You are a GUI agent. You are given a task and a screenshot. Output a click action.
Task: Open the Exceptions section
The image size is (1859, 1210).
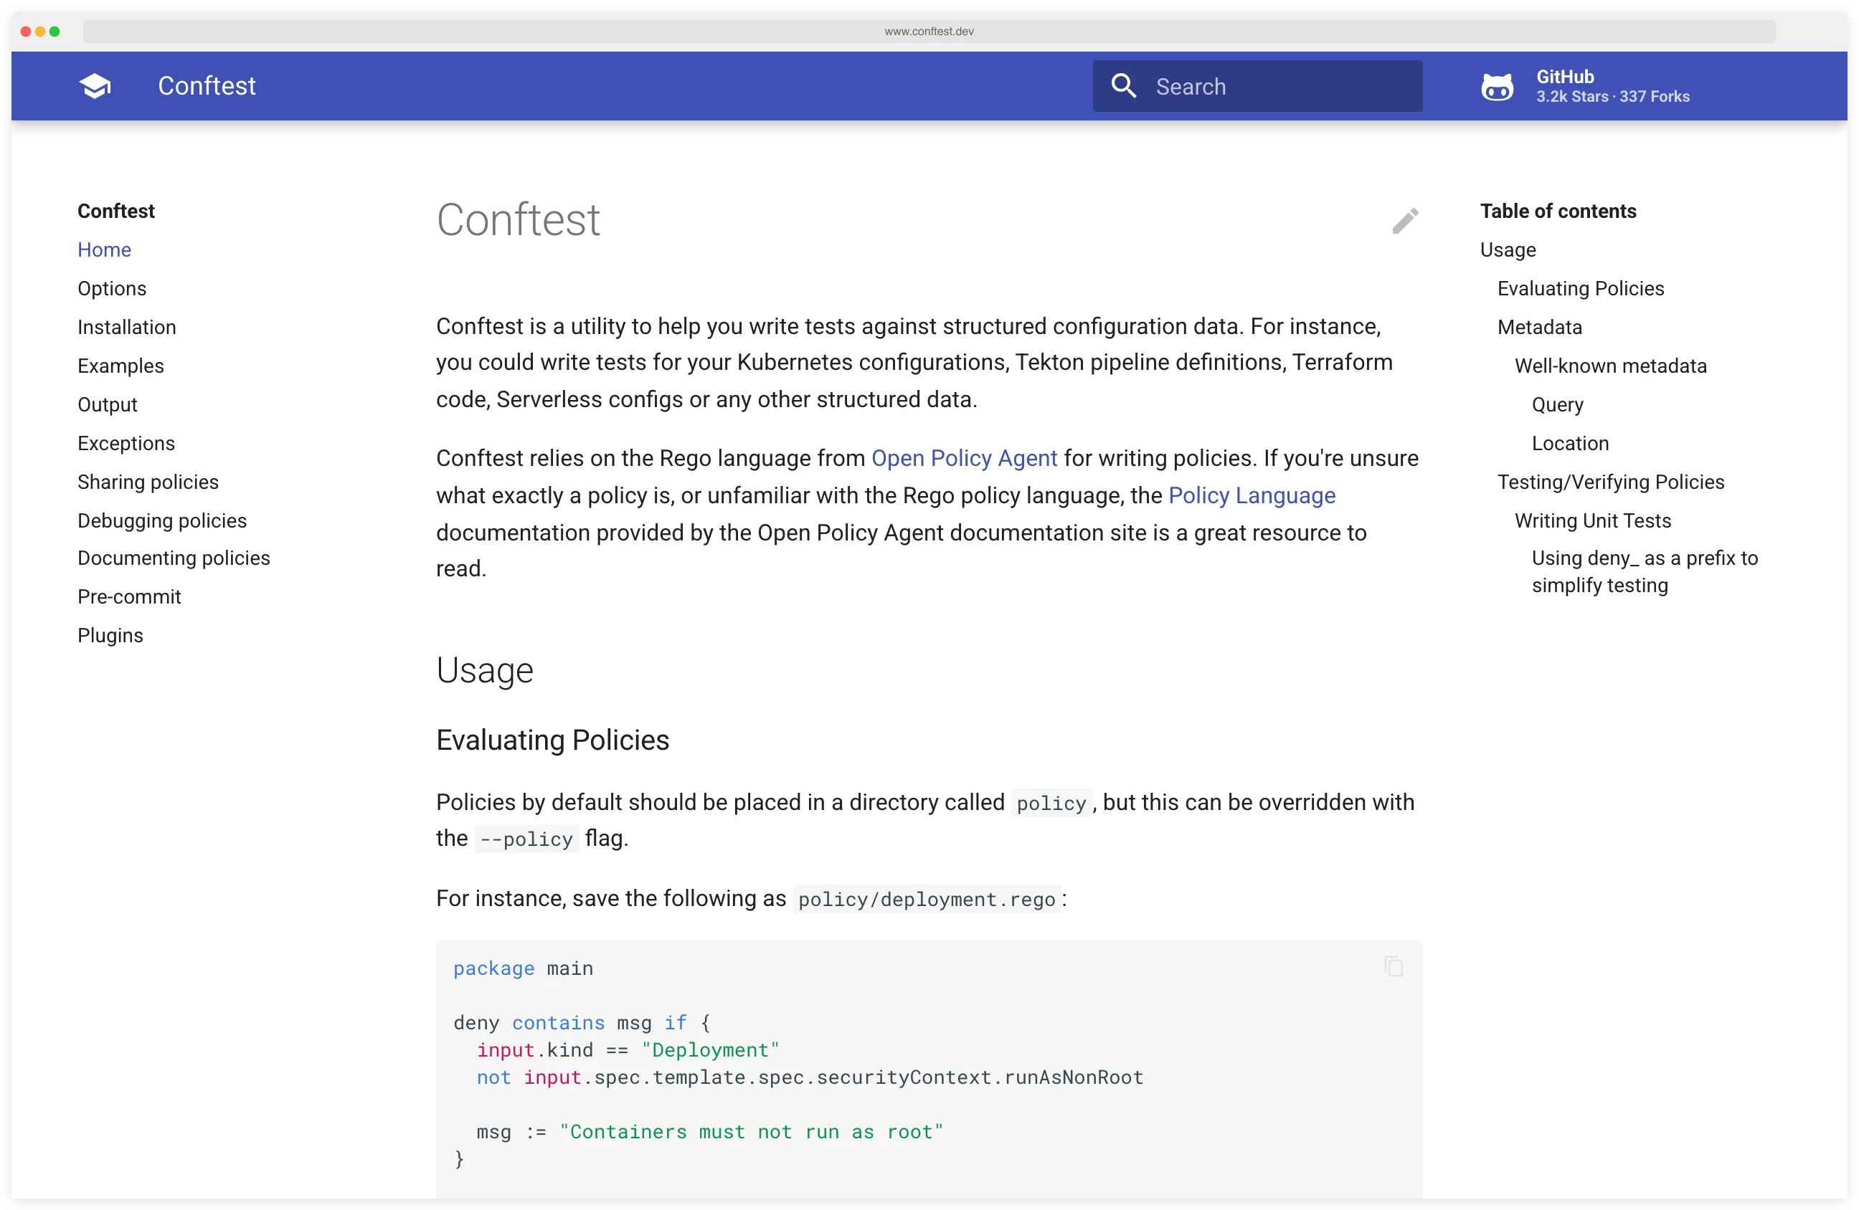(x=126, y=442)
